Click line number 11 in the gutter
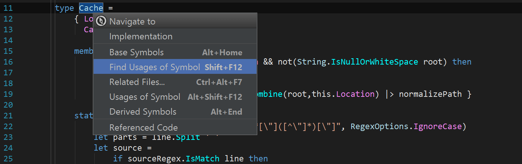Image resolution: width=522 pixels, height=164 pixels. tap(8, 8)
